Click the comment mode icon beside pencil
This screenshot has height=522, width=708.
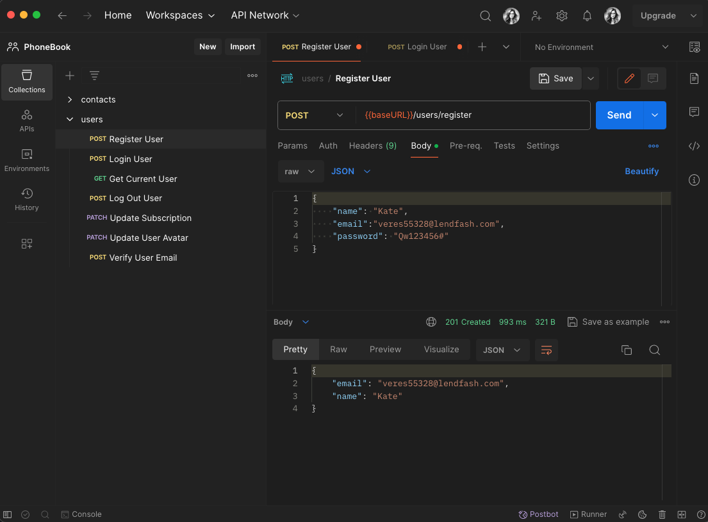(x=653, y=79)
